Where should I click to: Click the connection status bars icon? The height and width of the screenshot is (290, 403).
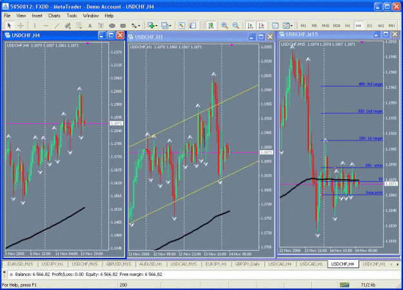[x=344, y=285]
